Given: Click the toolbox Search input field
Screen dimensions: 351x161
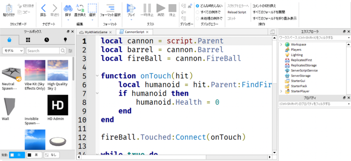Looking at the screenshot, I should (43, 51).
